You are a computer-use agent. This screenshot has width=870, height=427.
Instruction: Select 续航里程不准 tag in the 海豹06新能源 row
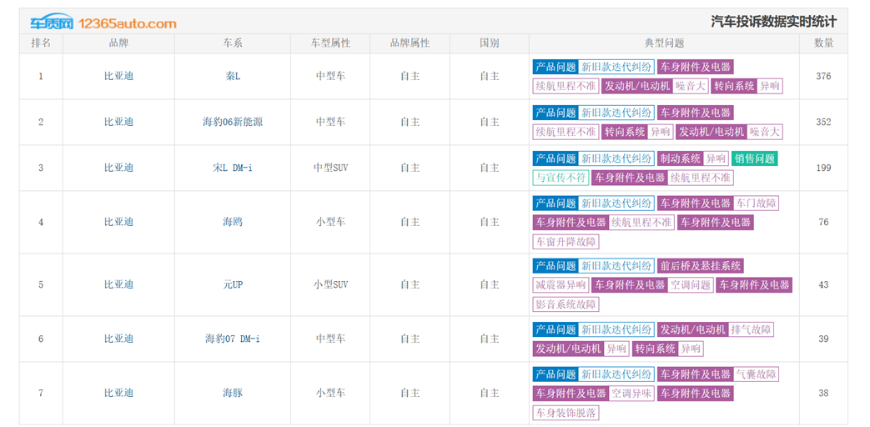click(x=566, y=132)
